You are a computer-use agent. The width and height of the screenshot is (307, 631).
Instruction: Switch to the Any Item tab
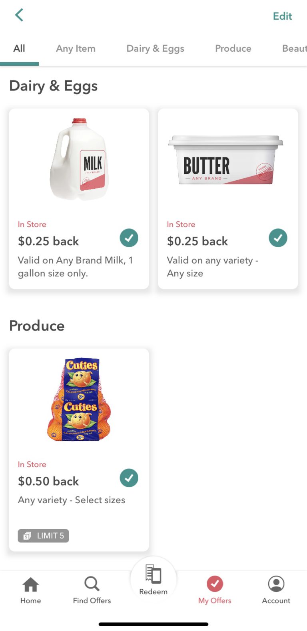coord(76,48)
